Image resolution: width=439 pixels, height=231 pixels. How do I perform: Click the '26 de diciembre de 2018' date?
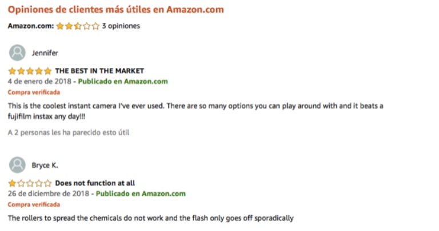49,193
